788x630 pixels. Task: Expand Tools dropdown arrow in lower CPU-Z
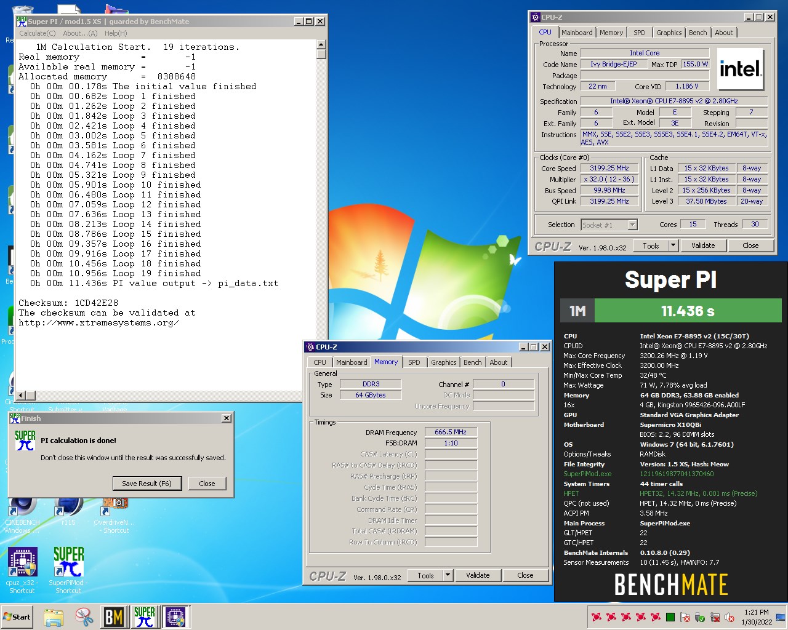point(448,576)
